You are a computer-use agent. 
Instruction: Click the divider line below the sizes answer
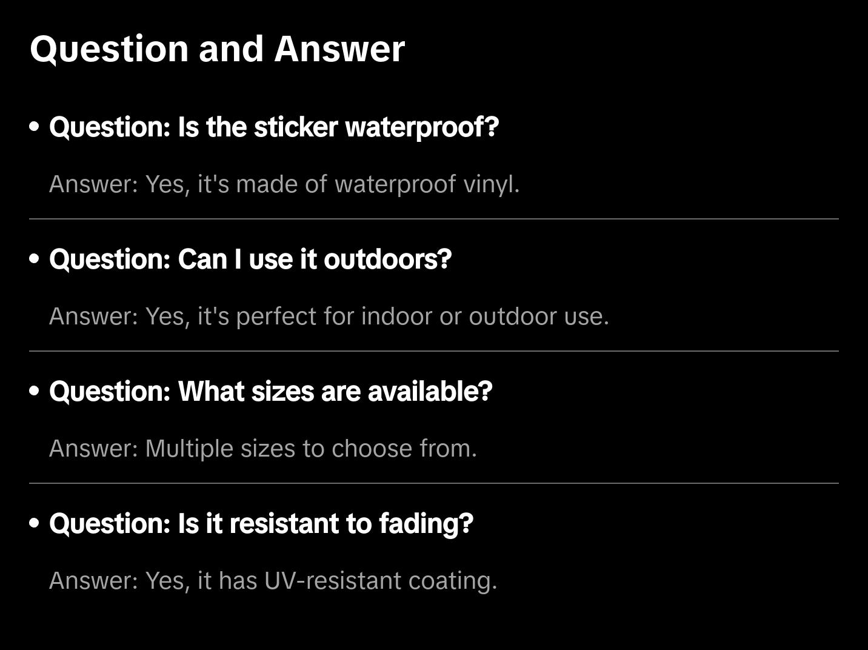434,483
